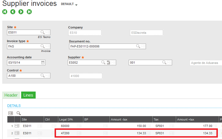Go to previous record navigation icon
Screen dimensions: 222x139
pyautogui.click(x=13, y=12)
